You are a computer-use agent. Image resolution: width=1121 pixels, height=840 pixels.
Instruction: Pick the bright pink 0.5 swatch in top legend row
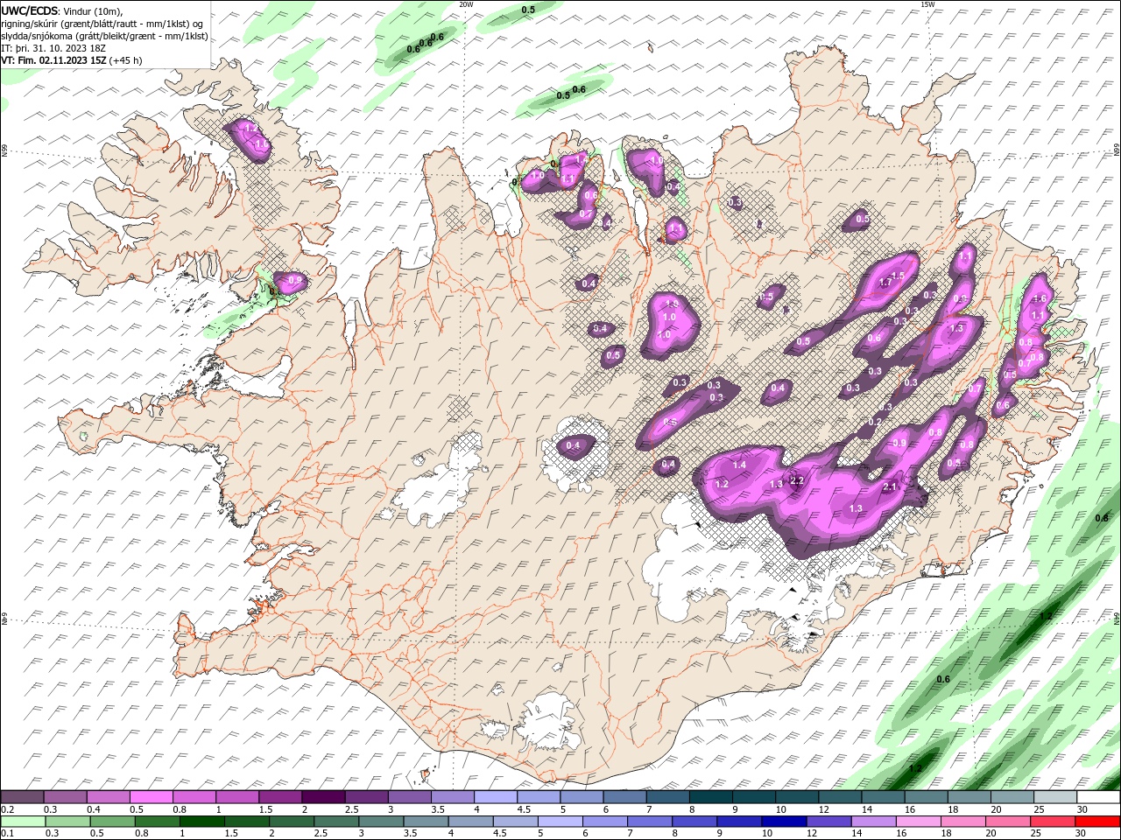coord(151,797)
